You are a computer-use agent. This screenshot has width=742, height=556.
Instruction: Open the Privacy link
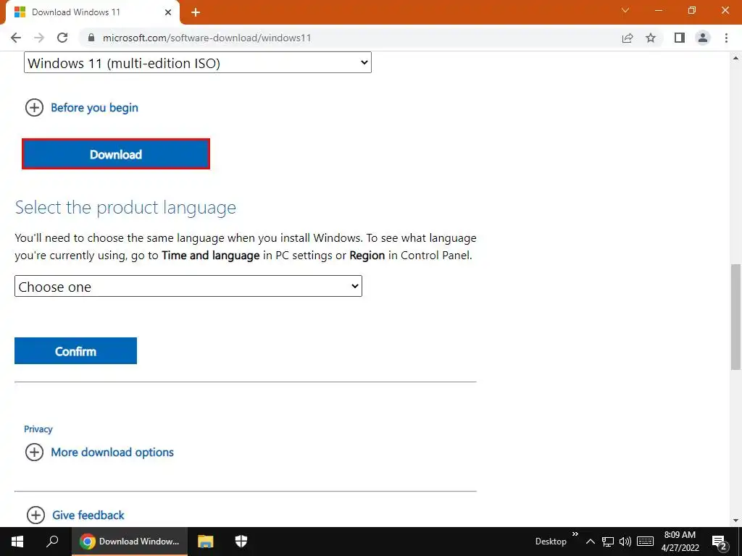click(x=38, y=429)
